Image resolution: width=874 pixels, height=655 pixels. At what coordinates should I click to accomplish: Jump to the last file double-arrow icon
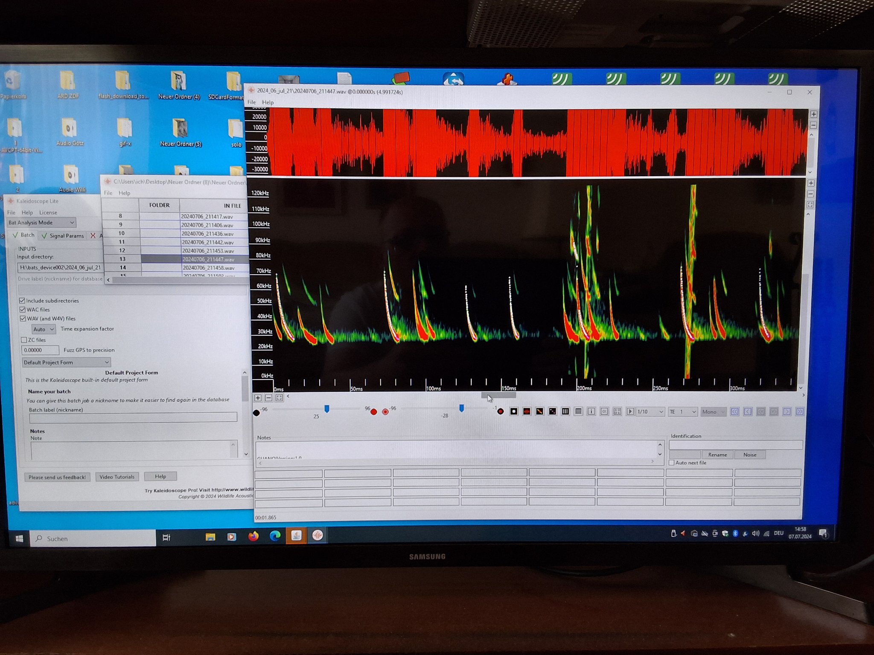pos(800,412)
